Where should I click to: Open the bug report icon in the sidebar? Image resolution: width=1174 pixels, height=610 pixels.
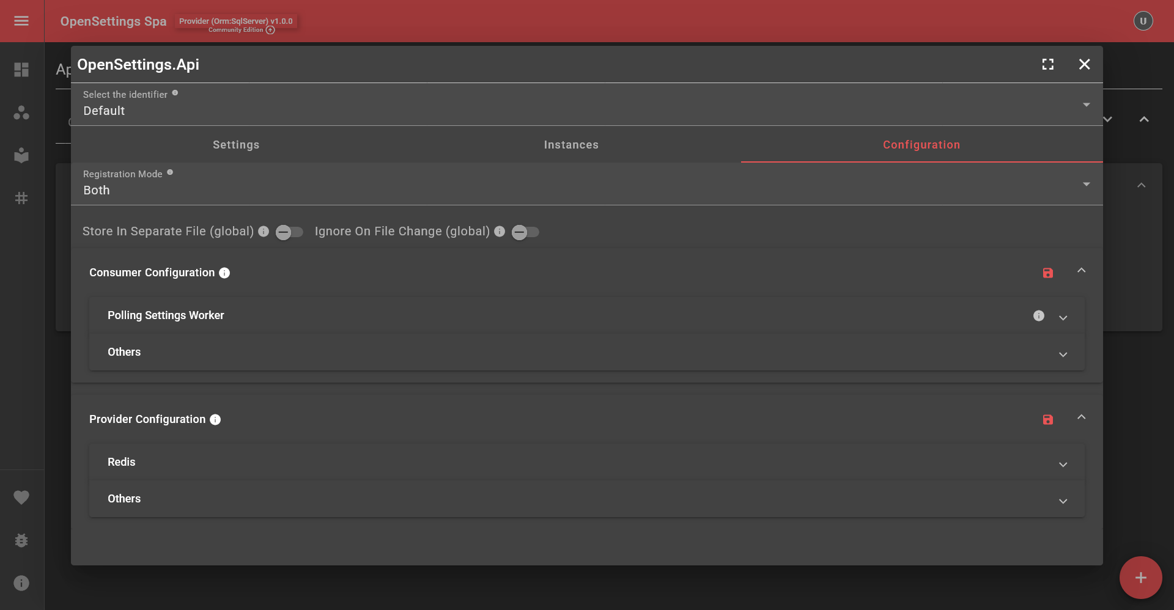tap(21, 540)
